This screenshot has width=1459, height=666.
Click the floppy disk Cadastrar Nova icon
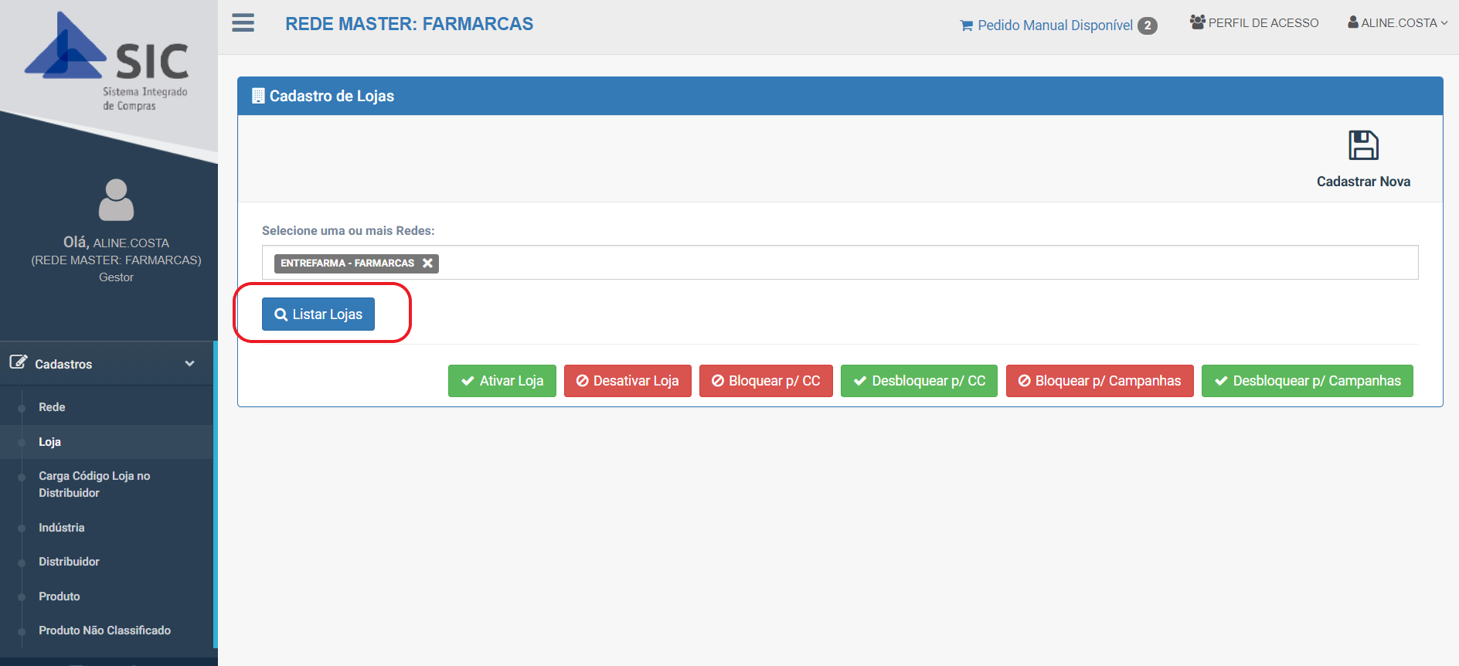(1363, 145)
